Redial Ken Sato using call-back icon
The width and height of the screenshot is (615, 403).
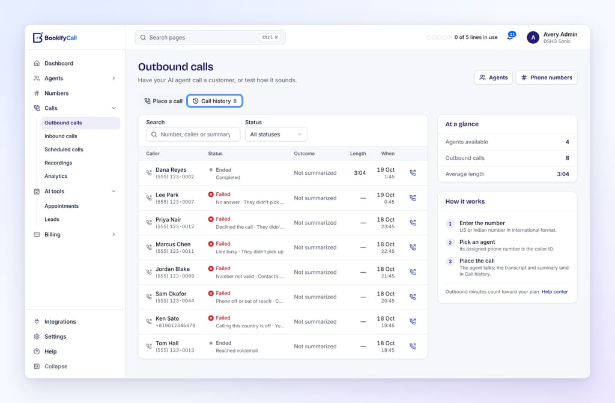coord(413,321)
